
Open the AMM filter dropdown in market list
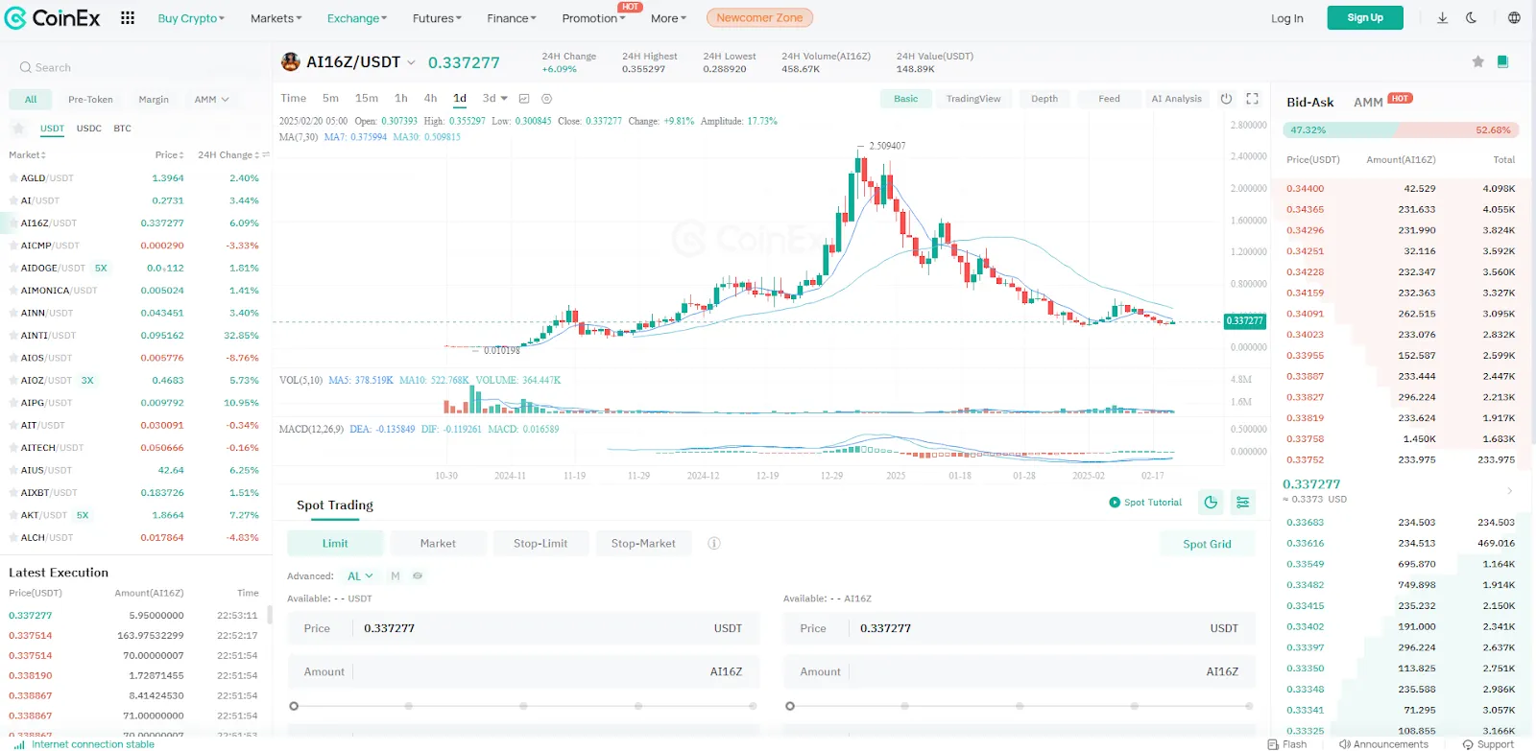tap(212, 100)
